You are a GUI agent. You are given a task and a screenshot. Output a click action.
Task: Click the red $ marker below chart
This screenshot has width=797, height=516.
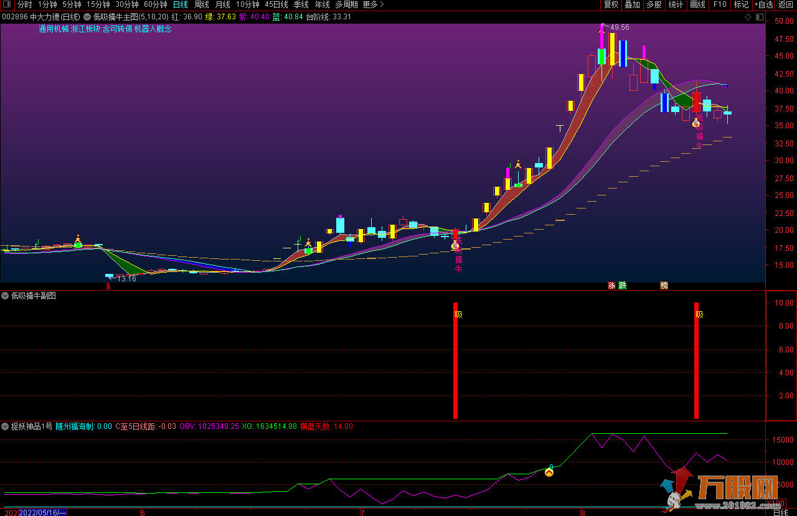(108, 286)
